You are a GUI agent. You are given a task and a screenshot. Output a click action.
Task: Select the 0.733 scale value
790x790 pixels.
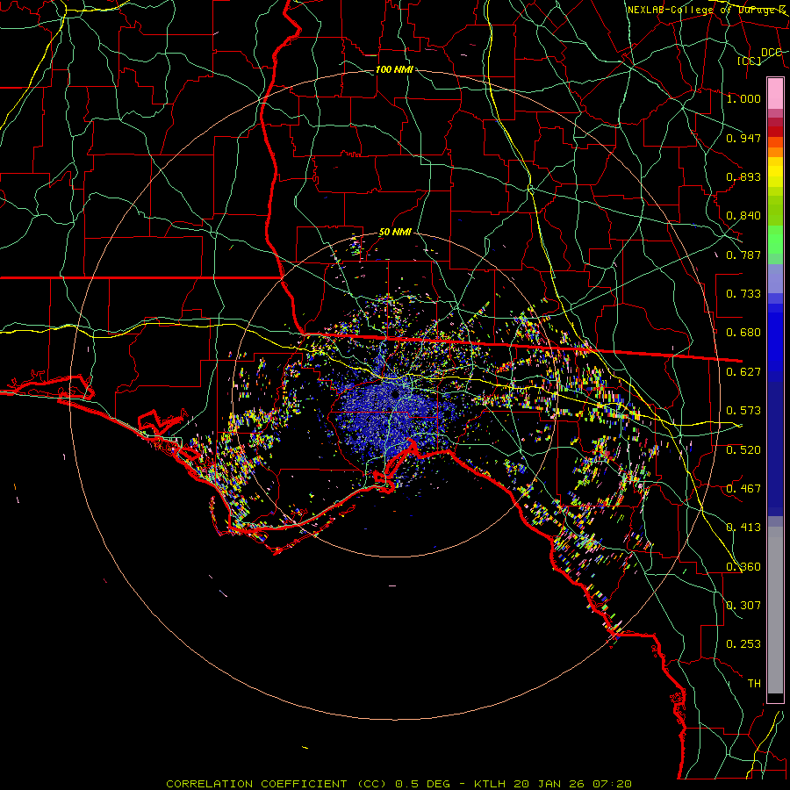[743, 294]
